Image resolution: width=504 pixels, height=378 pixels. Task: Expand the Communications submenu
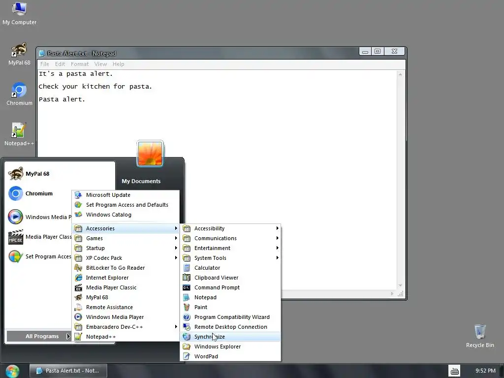230,238
